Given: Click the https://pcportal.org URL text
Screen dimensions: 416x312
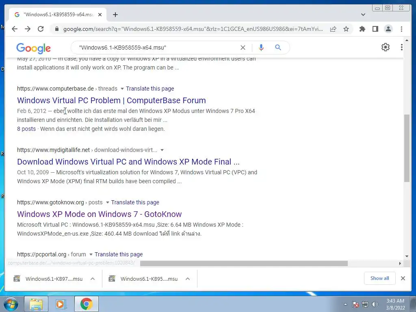Looking at the screenshot, I should [42, 254].
